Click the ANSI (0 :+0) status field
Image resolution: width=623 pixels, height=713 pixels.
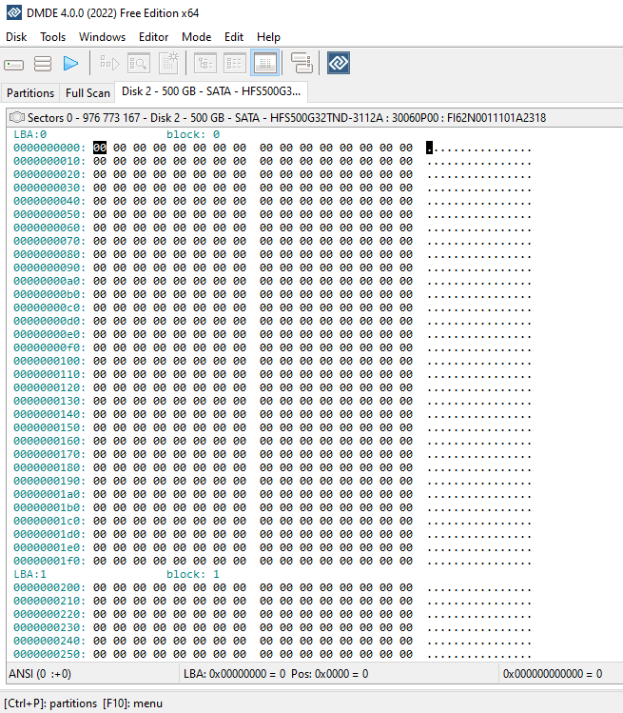click(x=92, y=673)
